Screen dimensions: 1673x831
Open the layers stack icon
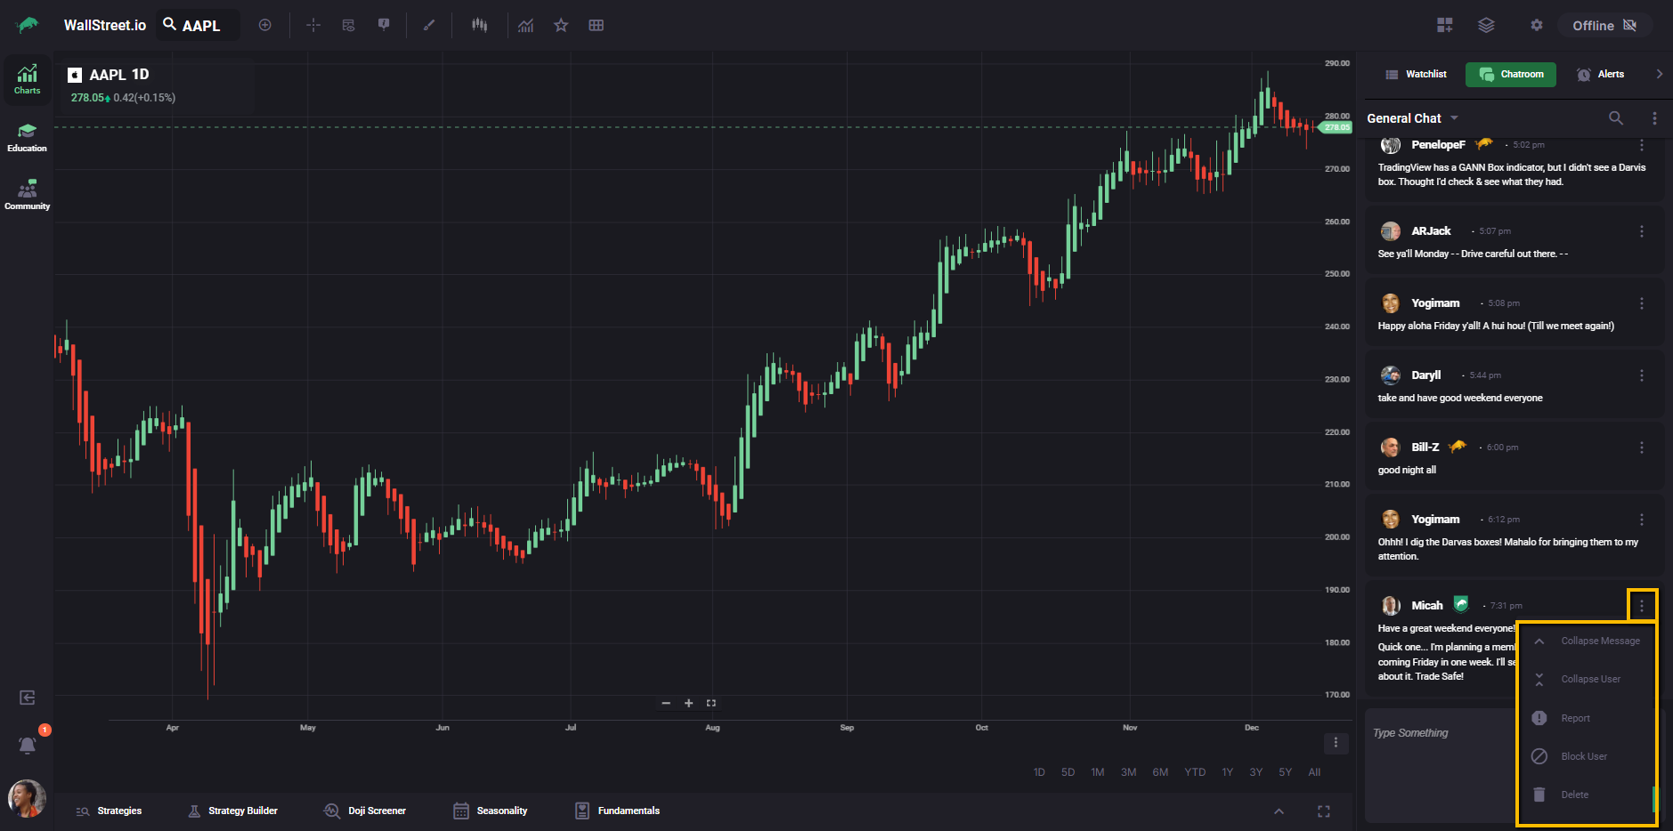pyautogui.click(x=1486, y=25)
